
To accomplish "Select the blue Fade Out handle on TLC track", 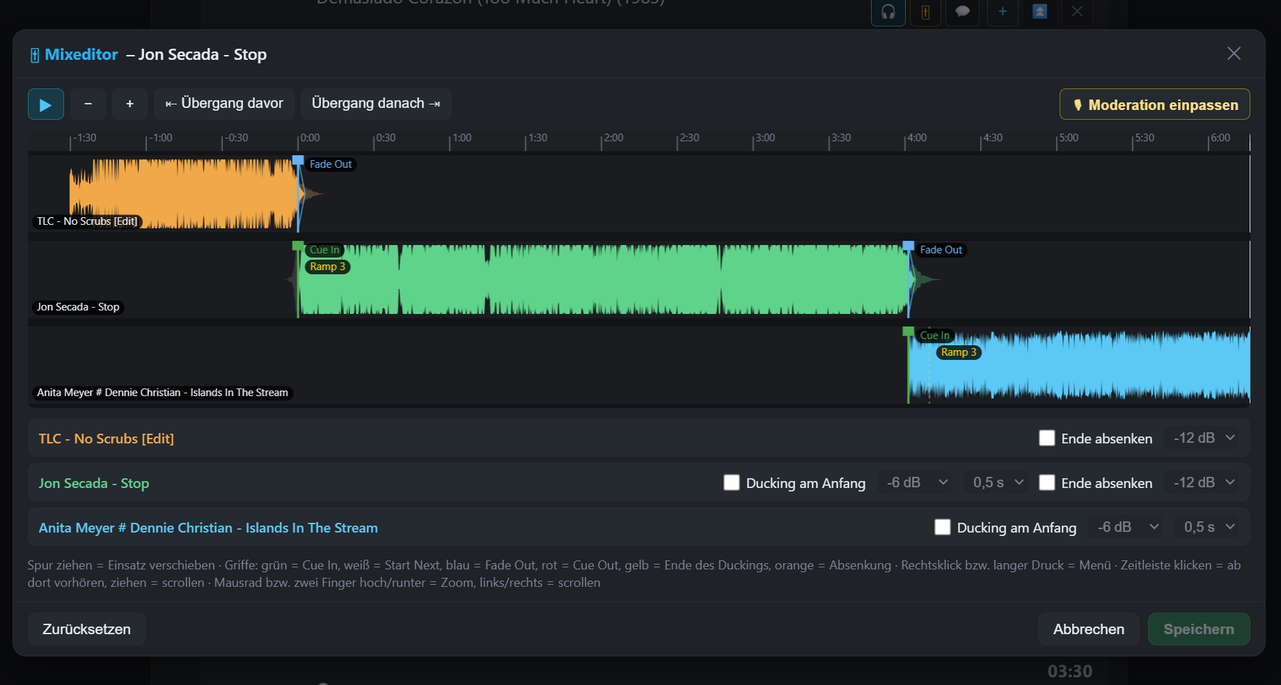I will click(298, 161).
